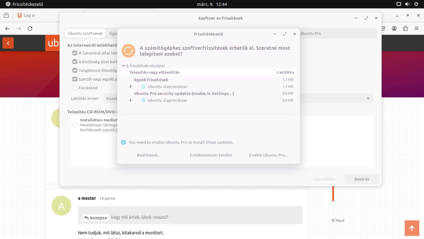Open the Firefox account icon
This screenshot has width=424, height=239.
click(x=394, y=28)
